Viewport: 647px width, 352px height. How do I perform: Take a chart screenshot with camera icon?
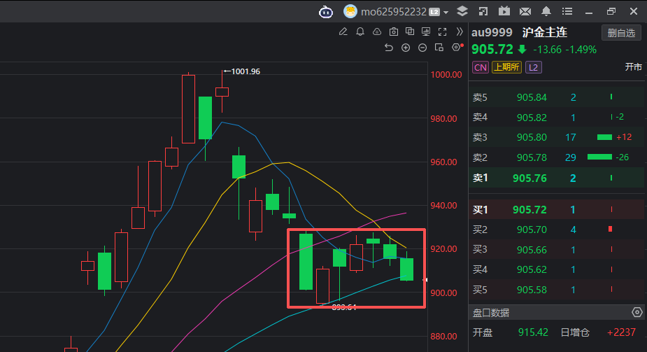394,31
